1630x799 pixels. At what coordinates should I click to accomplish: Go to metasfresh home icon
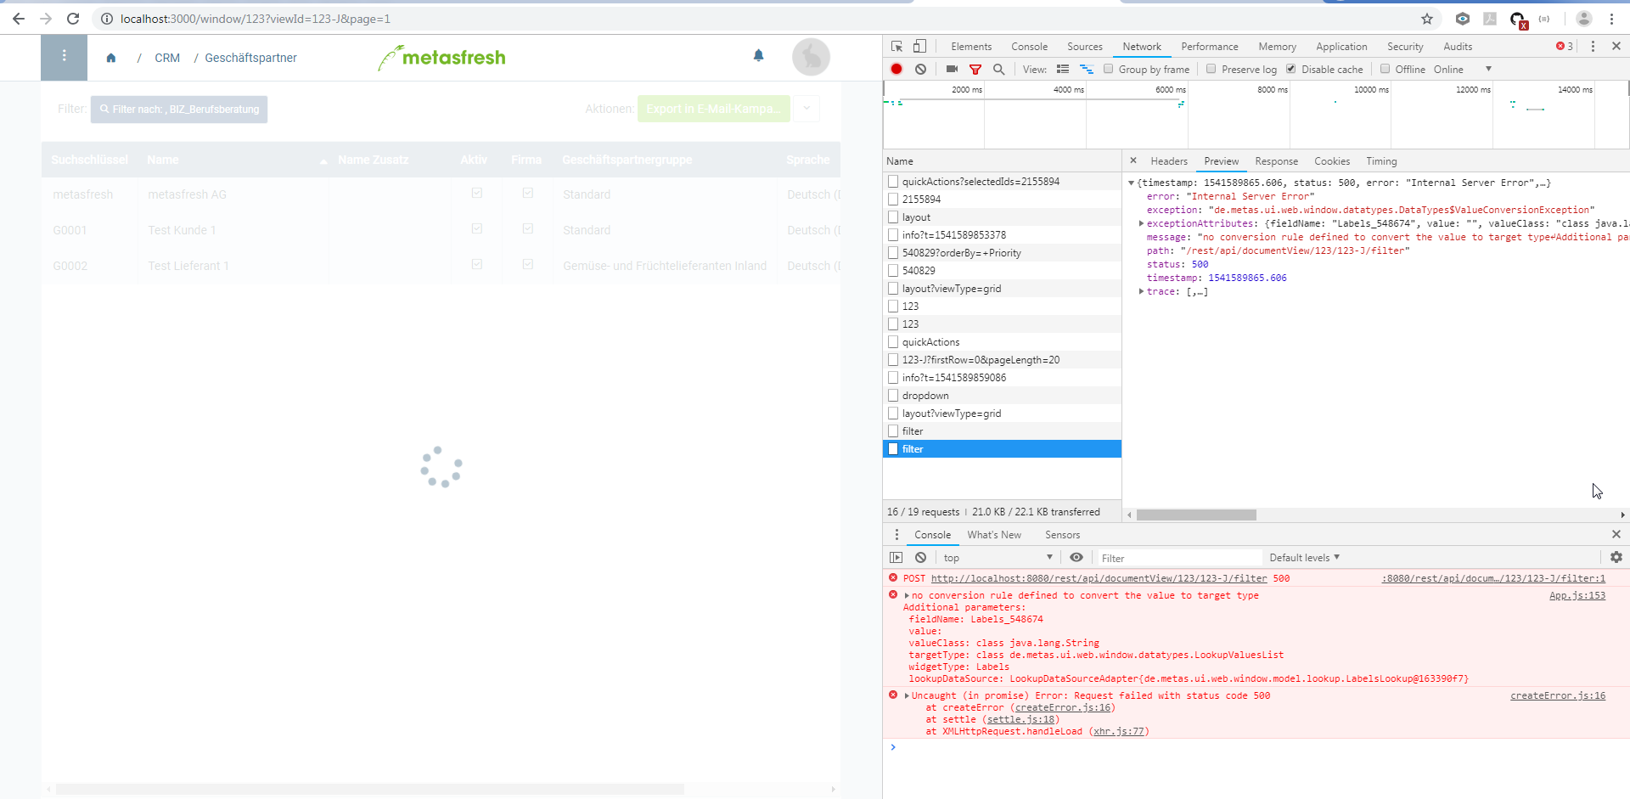[x=111, y=58]
